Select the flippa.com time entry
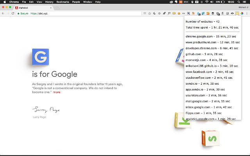This screenshot has height=156, width=250. (x=204, y=113)
